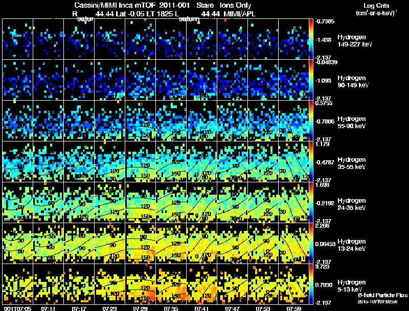The height and width of the screenshot is (311, 409).
Task: Click the 'Hydrogen 5-13 keV' row label
Action: pyautogui.click(x=352, y=286)
